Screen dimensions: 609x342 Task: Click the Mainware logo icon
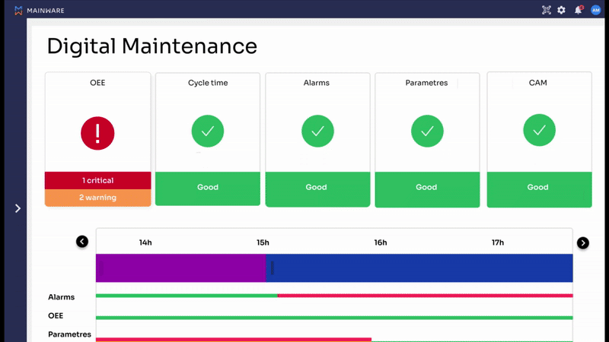click(x=18, y=11)
